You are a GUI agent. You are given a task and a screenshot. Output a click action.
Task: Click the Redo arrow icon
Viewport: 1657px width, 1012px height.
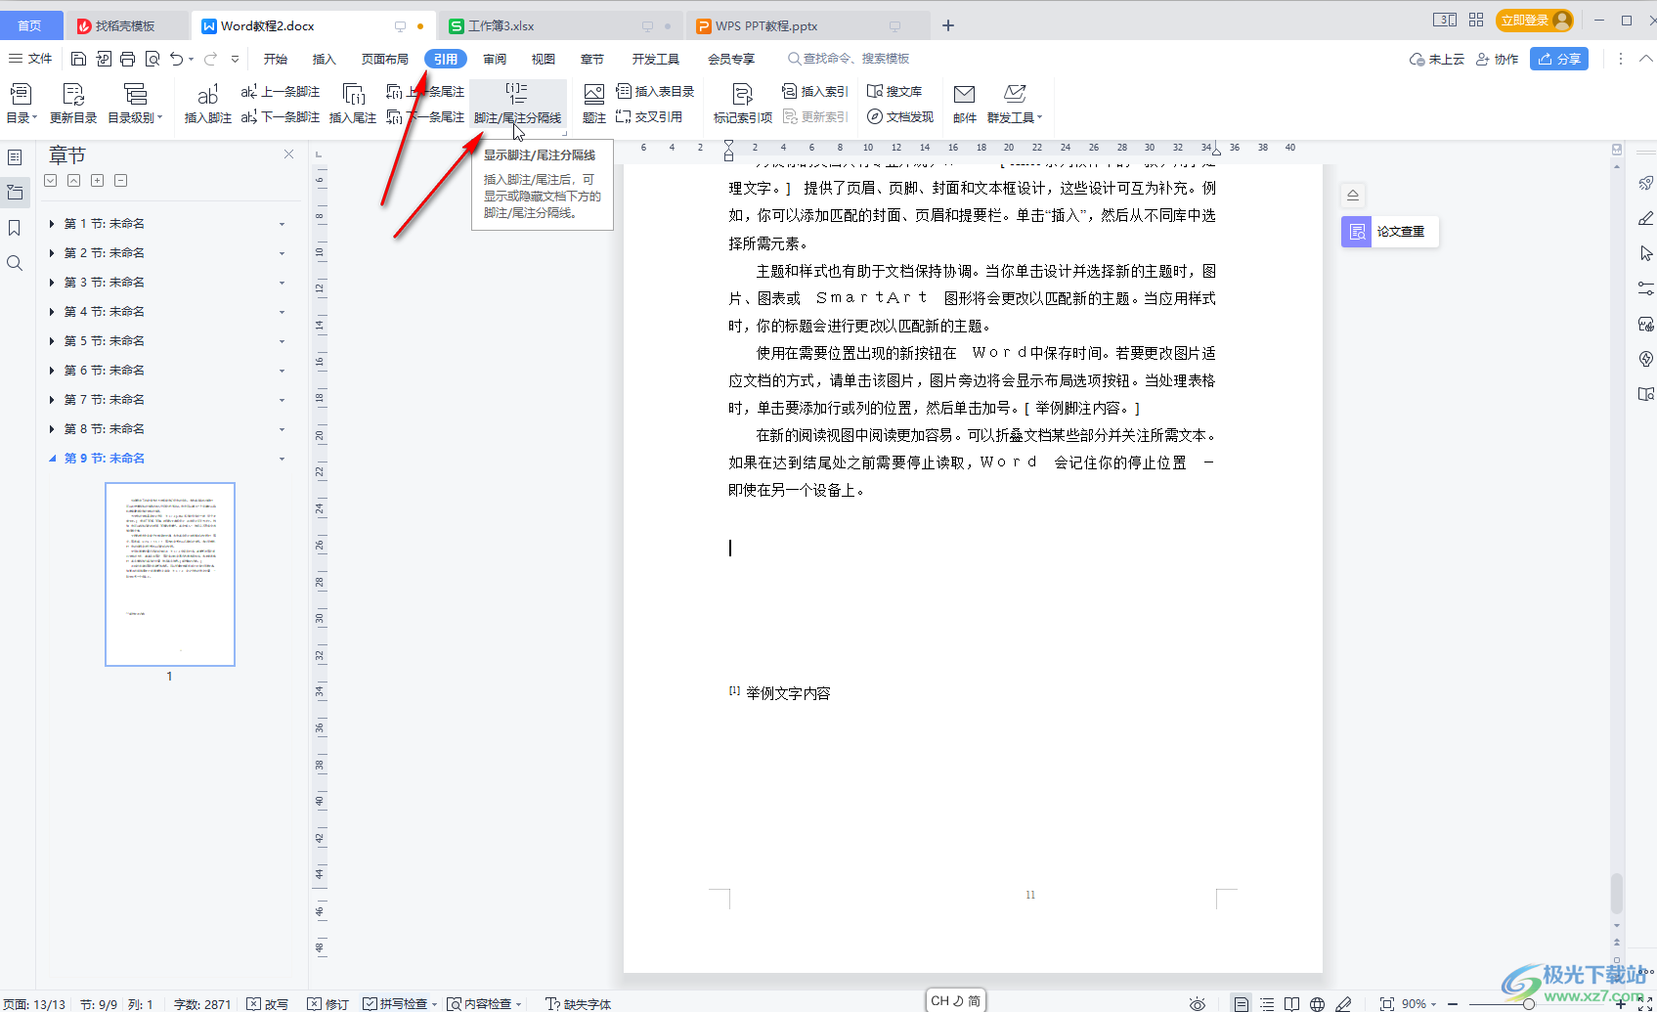210,59
